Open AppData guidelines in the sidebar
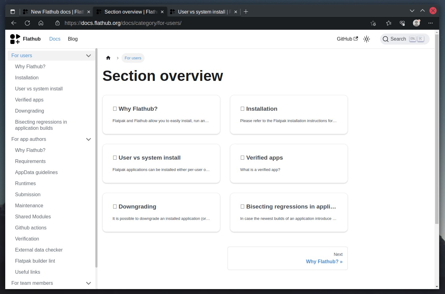This screenshot has width=445, height=294. [x=36, y=173]
